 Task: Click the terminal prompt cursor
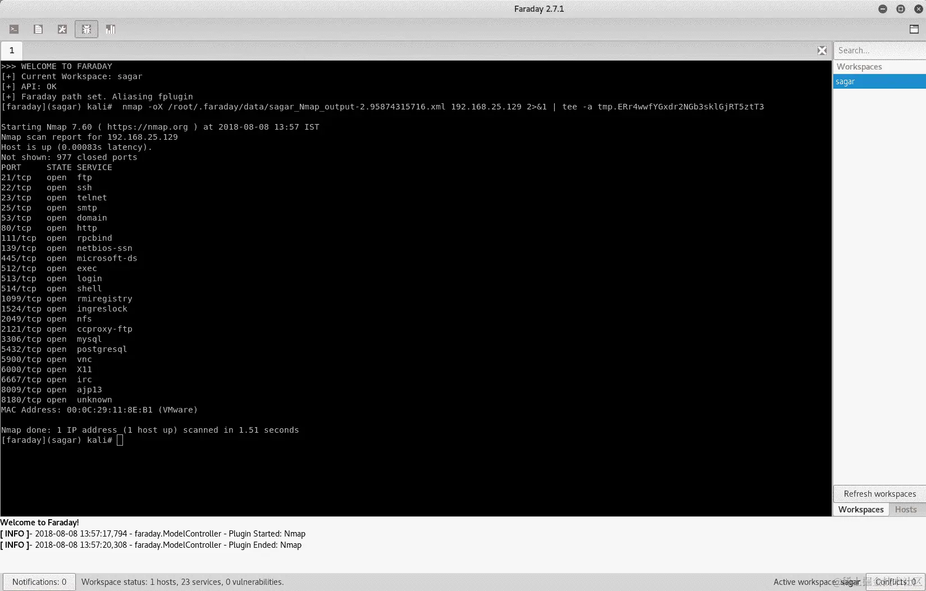pos(120,440)
